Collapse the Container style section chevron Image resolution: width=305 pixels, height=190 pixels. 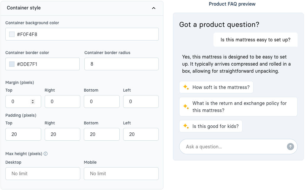[153, 8]
